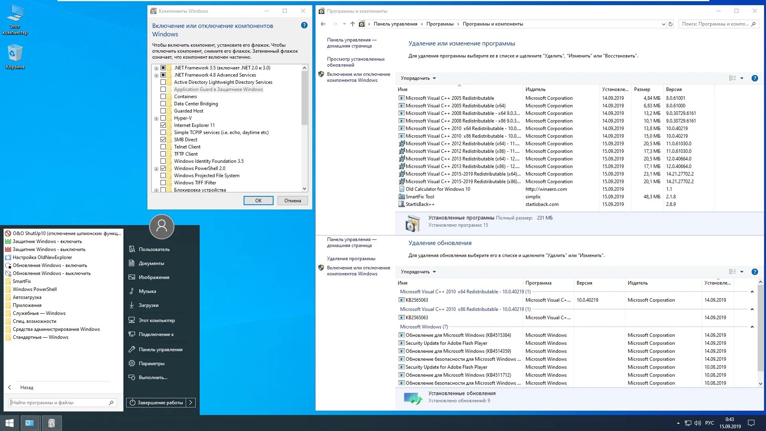
Task: Open Выполнить... in Start menu
Action: [153, 378]
